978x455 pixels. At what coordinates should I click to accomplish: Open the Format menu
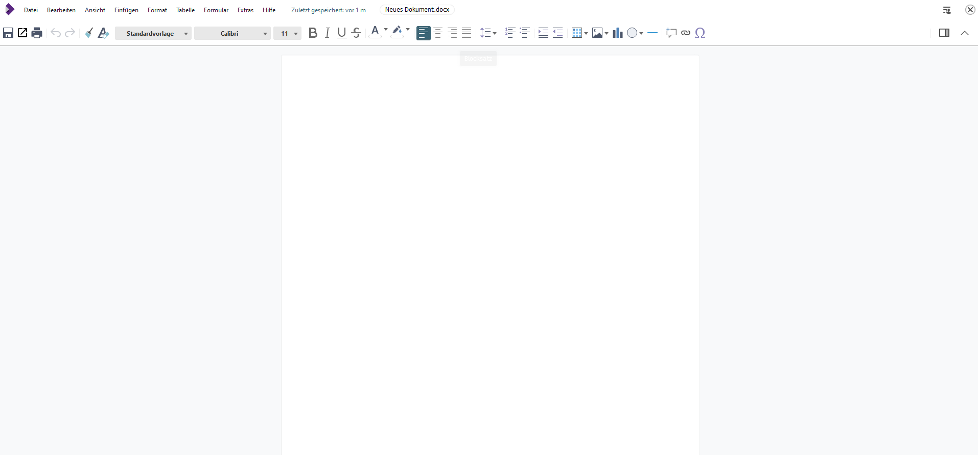pyautogui.click(x=157, y=10)
